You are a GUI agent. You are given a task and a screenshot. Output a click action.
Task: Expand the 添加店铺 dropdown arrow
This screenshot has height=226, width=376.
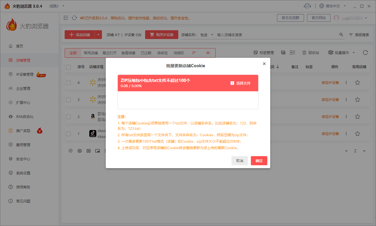pyautogui.click(x=98, y=35)
